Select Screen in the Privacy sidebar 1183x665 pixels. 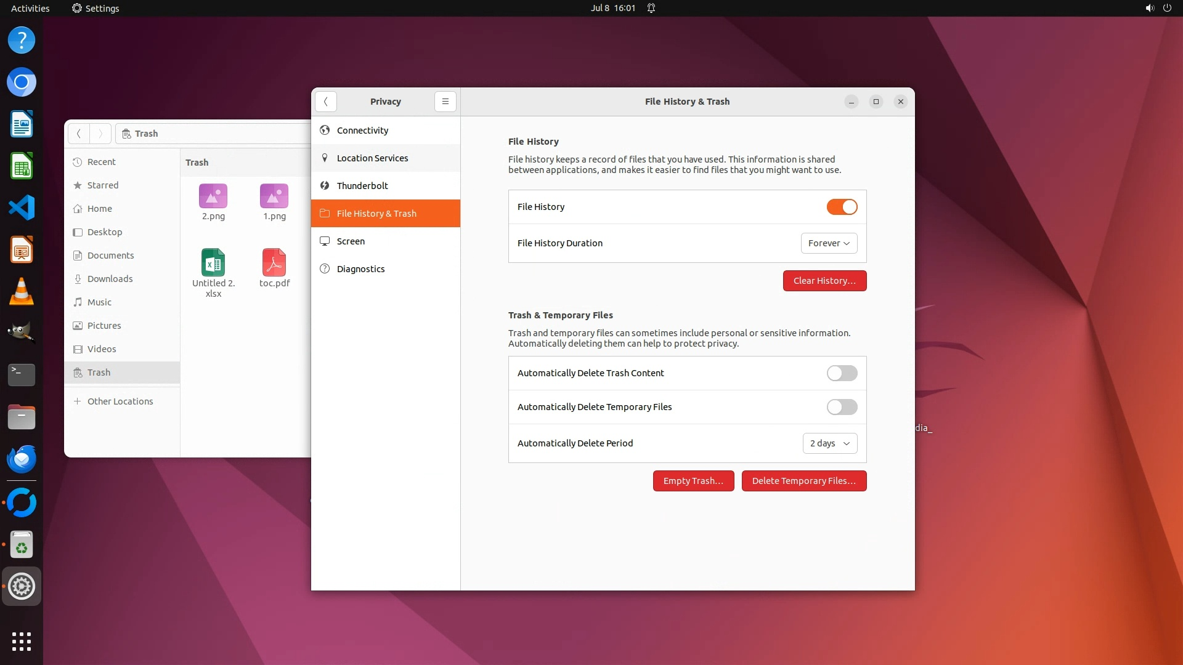351,241
